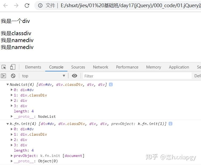This screenshot has width=201, height=166.
Task: Show the console sidebar
Action: (3, 76)
